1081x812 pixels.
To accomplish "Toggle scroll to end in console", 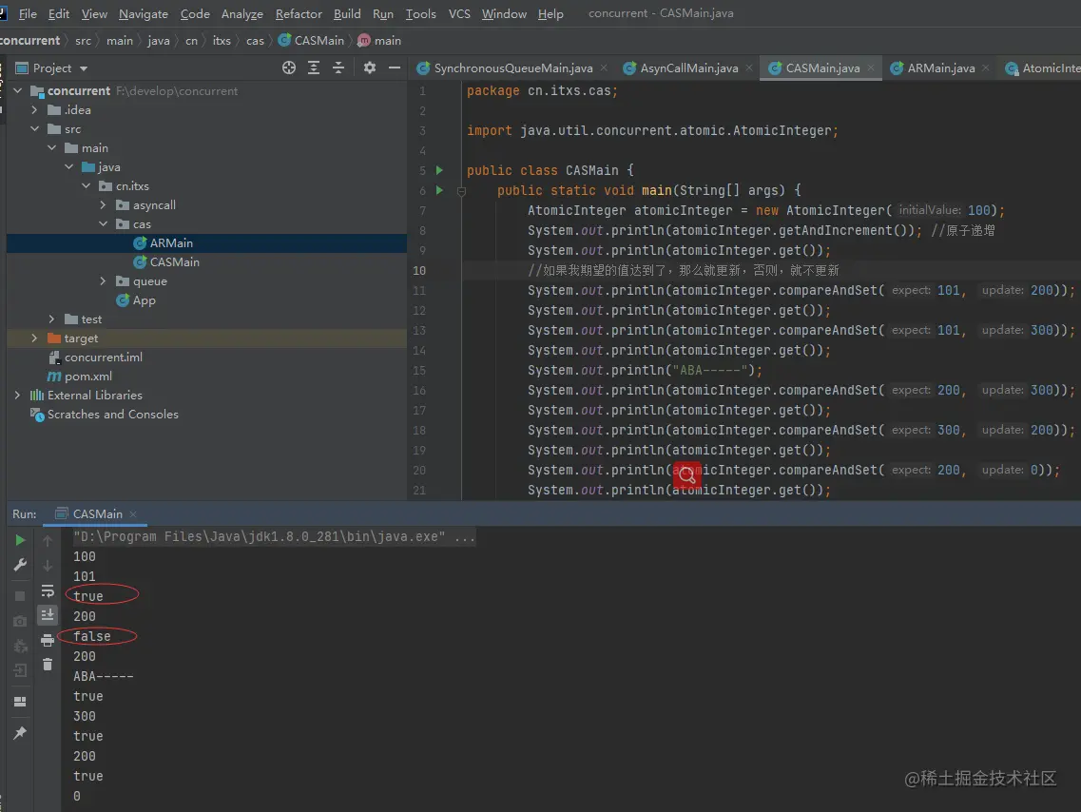I will [x=48, y=614].
